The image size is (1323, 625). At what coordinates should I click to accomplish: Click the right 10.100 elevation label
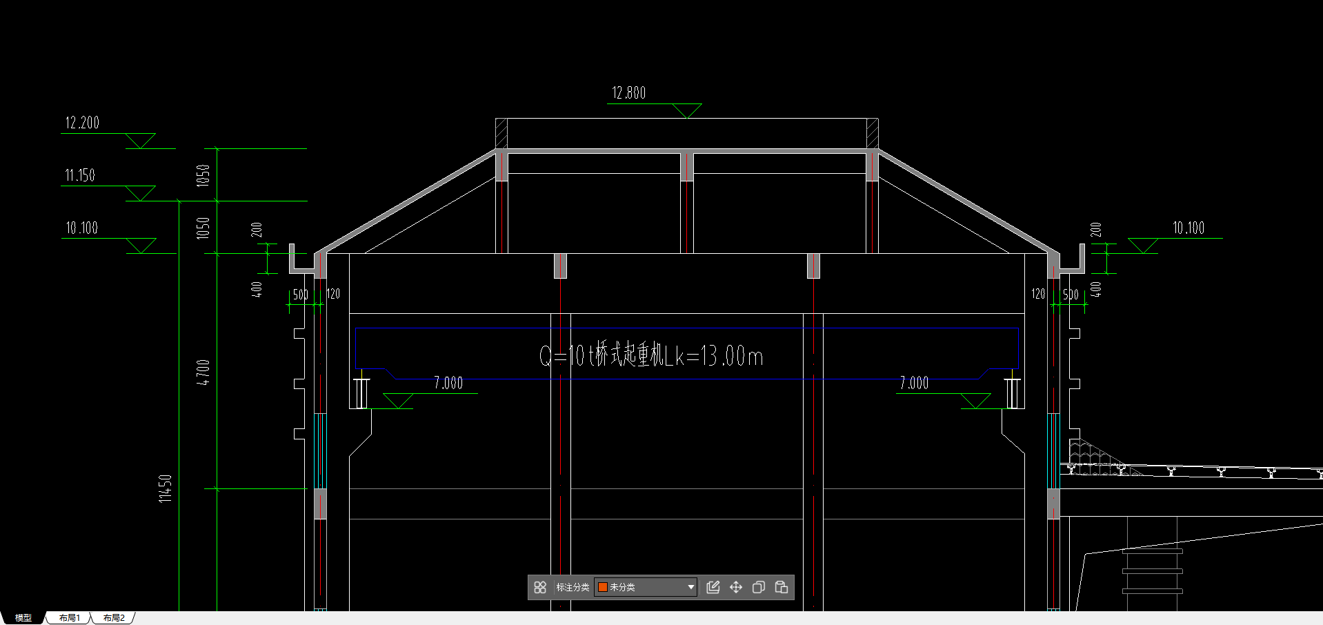coord(1188,228)
